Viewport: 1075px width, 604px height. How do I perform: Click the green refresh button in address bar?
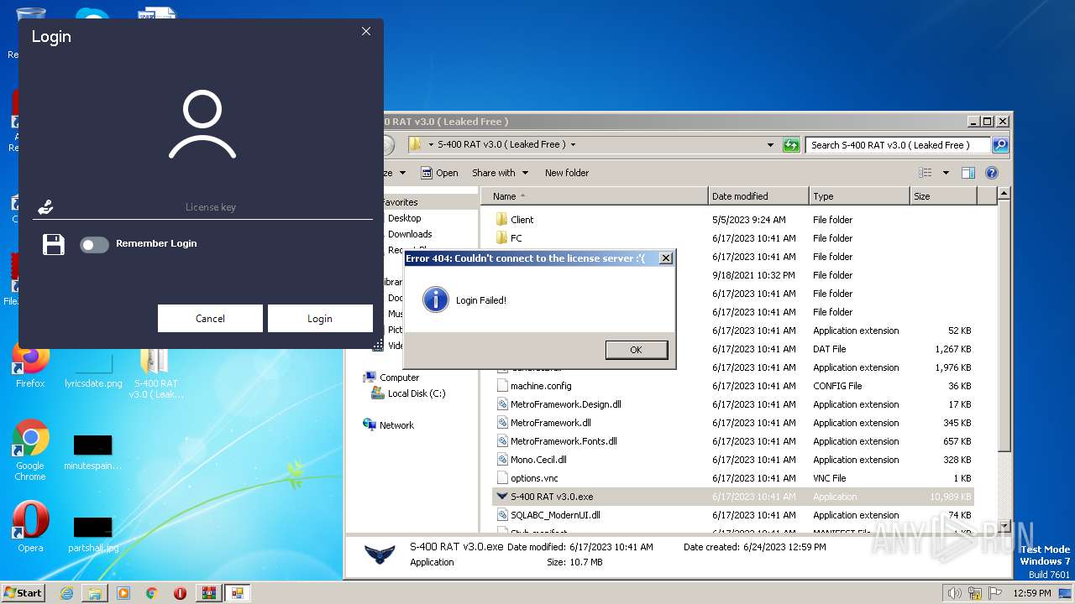[x=791, y=145]
